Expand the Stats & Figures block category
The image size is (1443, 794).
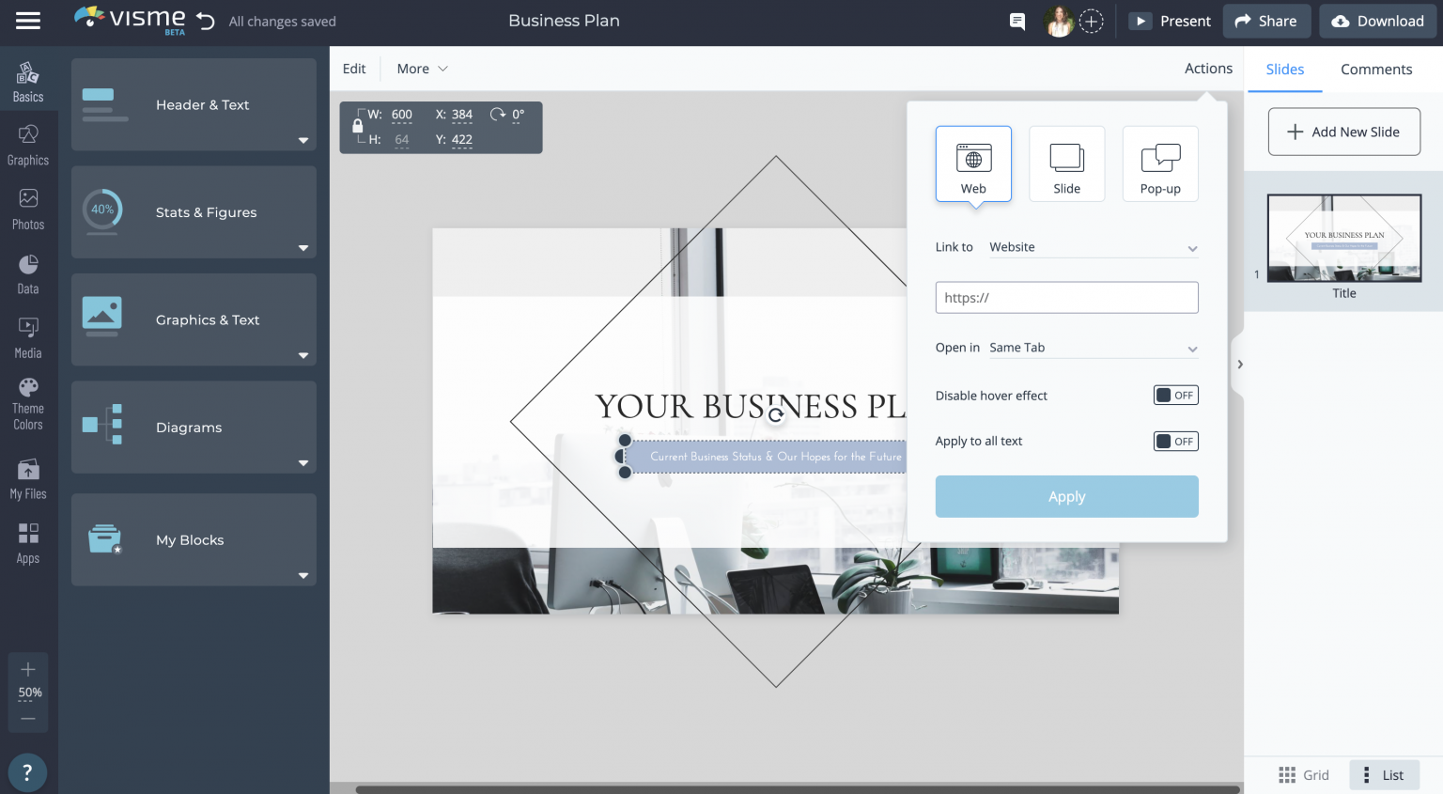[194, 212]
